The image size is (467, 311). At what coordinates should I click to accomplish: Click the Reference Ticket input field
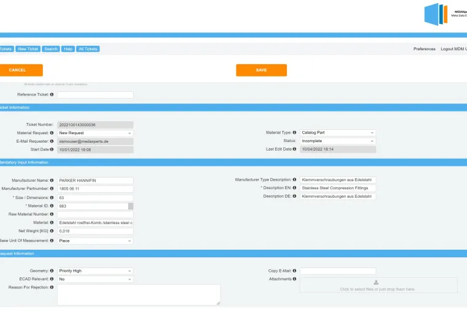pos(96,95)
